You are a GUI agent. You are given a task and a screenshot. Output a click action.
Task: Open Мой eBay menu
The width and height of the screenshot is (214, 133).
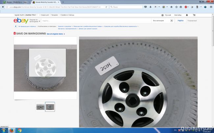click(178, 15)
